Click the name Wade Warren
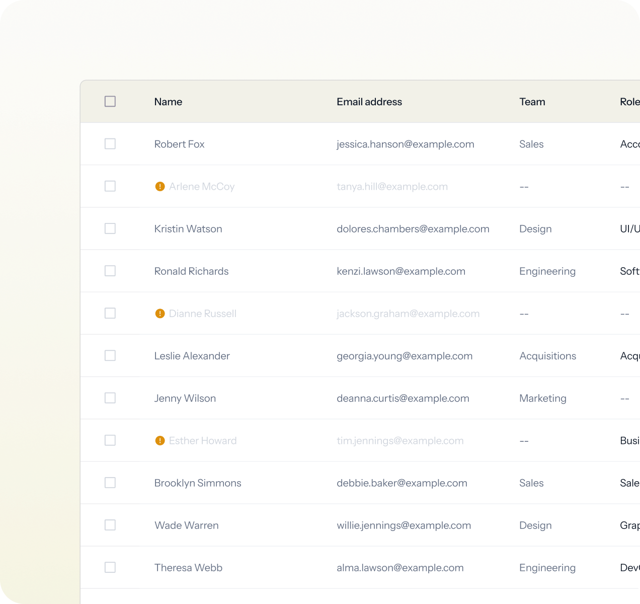This screenshot has width=640, height=604. [x=187, y=525]
